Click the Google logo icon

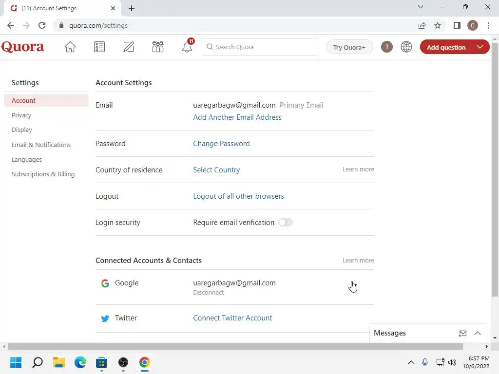pyautogui.click(x=105, y=283)
